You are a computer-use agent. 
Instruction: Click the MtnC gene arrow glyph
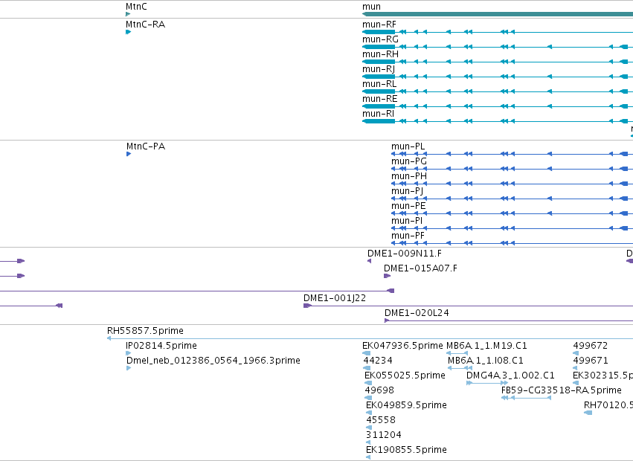(128, 14)
